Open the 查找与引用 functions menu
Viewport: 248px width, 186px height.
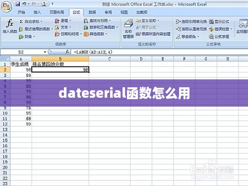tap(97, 21)
